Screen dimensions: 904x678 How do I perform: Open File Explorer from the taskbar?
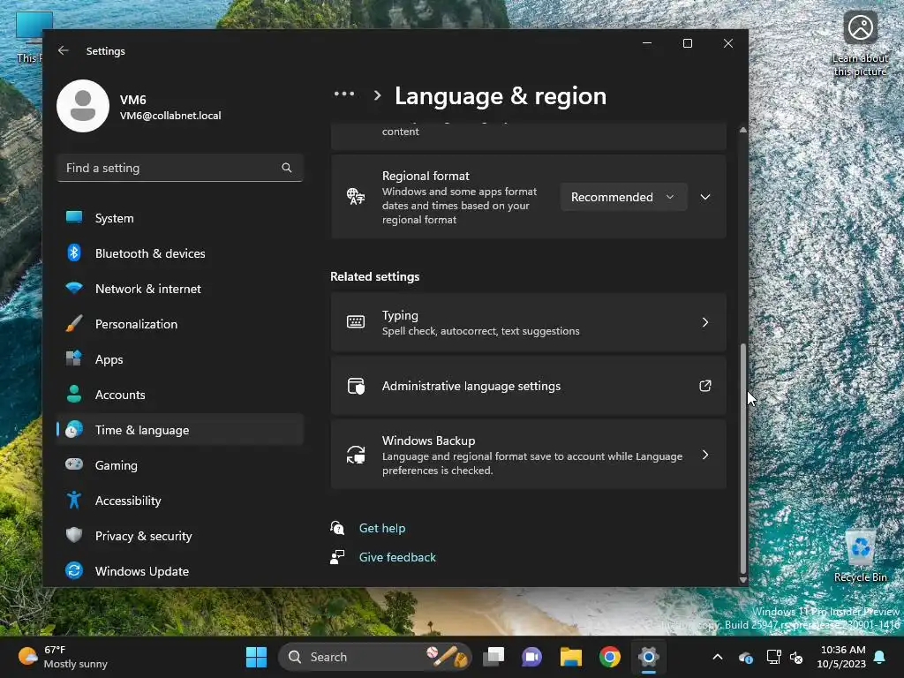click(571, 657)
